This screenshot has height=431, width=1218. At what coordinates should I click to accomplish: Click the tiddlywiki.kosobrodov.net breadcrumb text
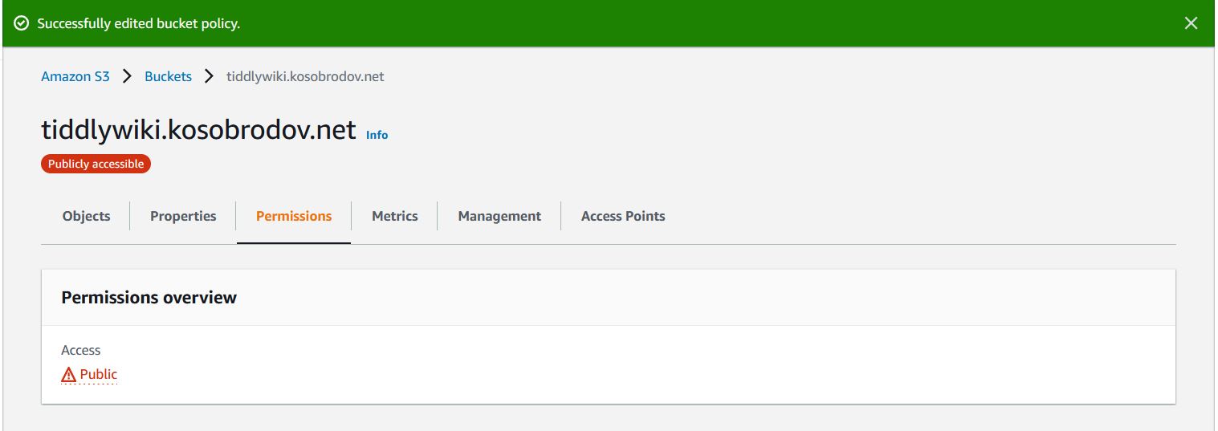click(305, 76)
